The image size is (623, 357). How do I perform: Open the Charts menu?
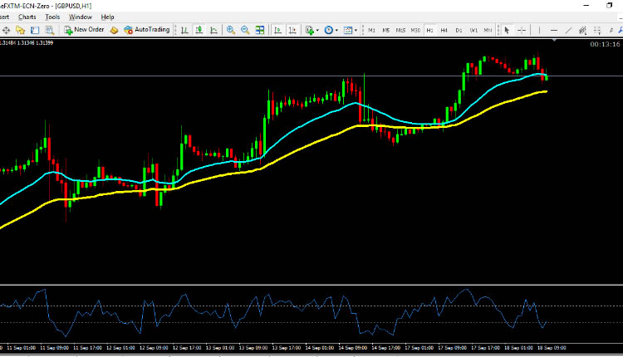coord(27,17)
